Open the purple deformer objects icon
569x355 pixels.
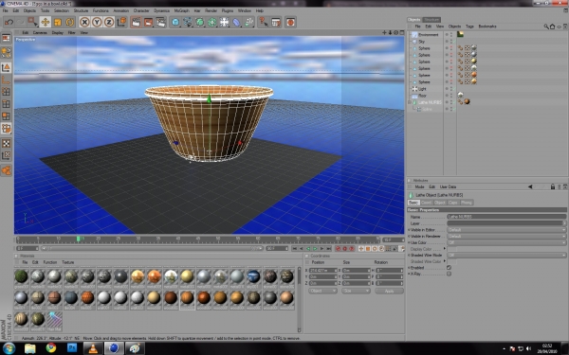click(x=236, y=22)
